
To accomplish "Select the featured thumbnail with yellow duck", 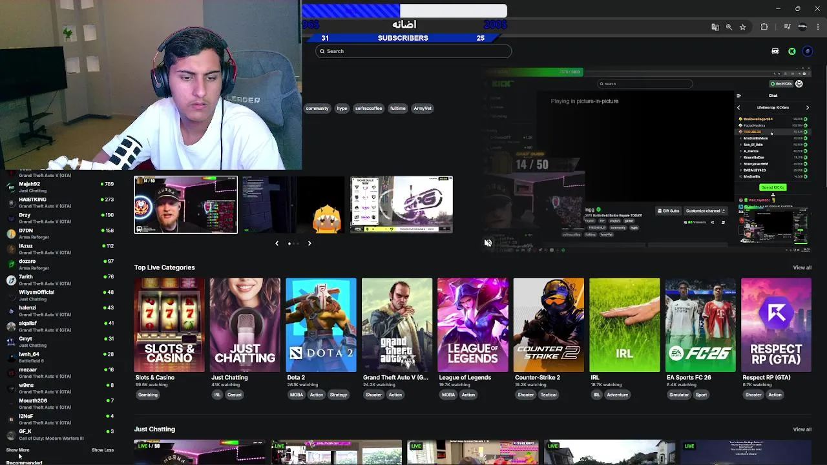I will pyautogui.click(x=293, y=205).
